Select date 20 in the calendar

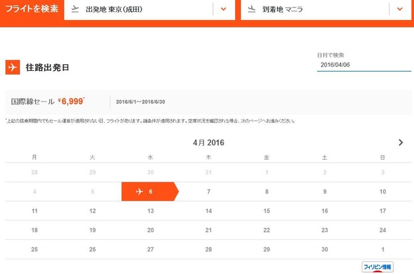(x=150, y=230)
